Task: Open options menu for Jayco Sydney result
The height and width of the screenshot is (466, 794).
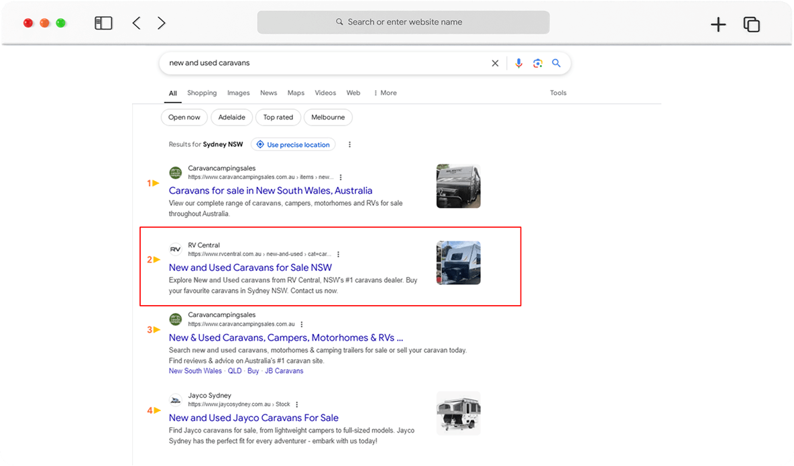Action: pyautogui.click(x=296, y=404)
